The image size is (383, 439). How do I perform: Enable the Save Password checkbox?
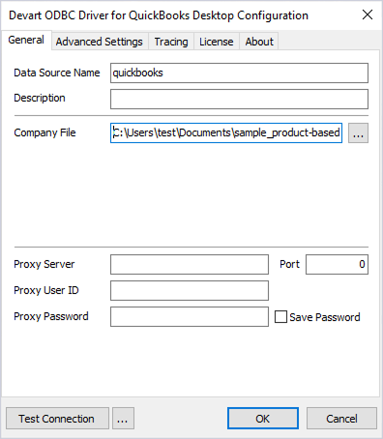tap(280, 317)
